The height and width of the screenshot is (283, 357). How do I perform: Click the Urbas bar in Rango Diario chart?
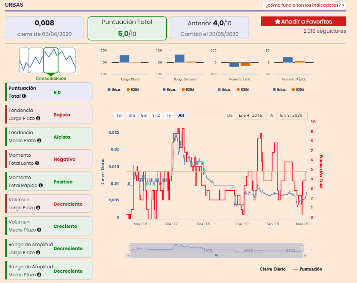[x=124, y=59]
